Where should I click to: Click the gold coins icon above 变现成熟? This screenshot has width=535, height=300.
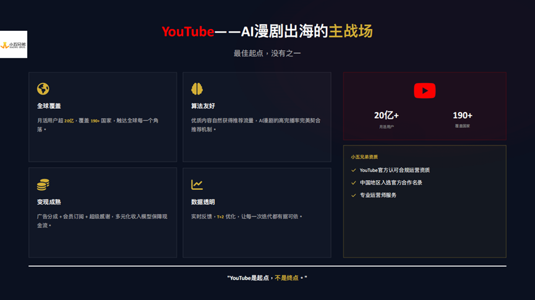43,184
